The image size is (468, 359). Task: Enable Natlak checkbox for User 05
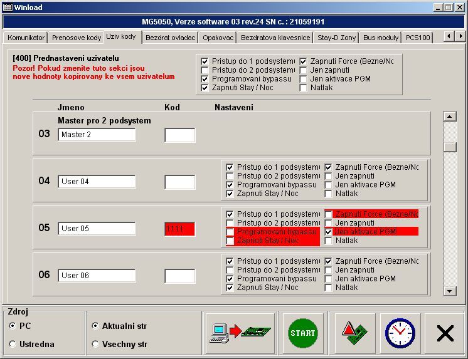329,241
